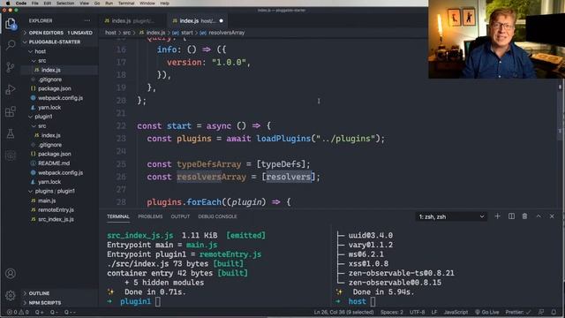Collapse the PLUGGABLE-STARTER section
The height and width of the screenshot is (318, 565).
pyautogui.click(x=54, y=42)
